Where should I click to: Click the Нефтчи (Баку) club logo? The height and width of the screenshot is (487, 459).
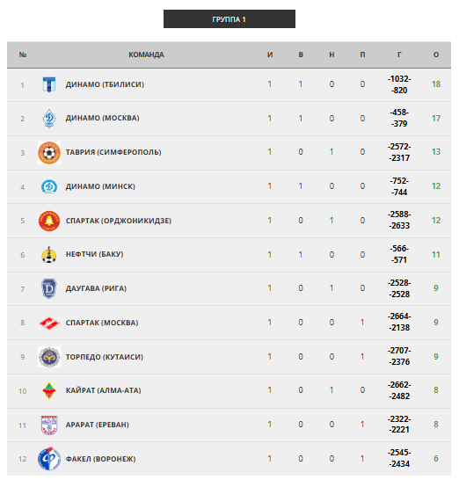point(49,255)
